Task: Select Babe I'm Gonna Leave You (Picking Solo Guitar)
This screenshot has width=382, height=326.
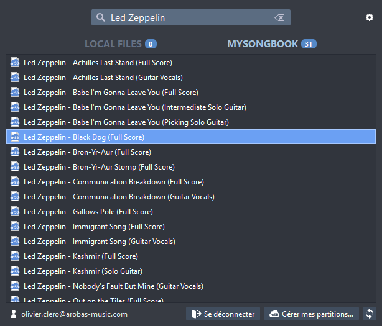Action: click(191, 122)
